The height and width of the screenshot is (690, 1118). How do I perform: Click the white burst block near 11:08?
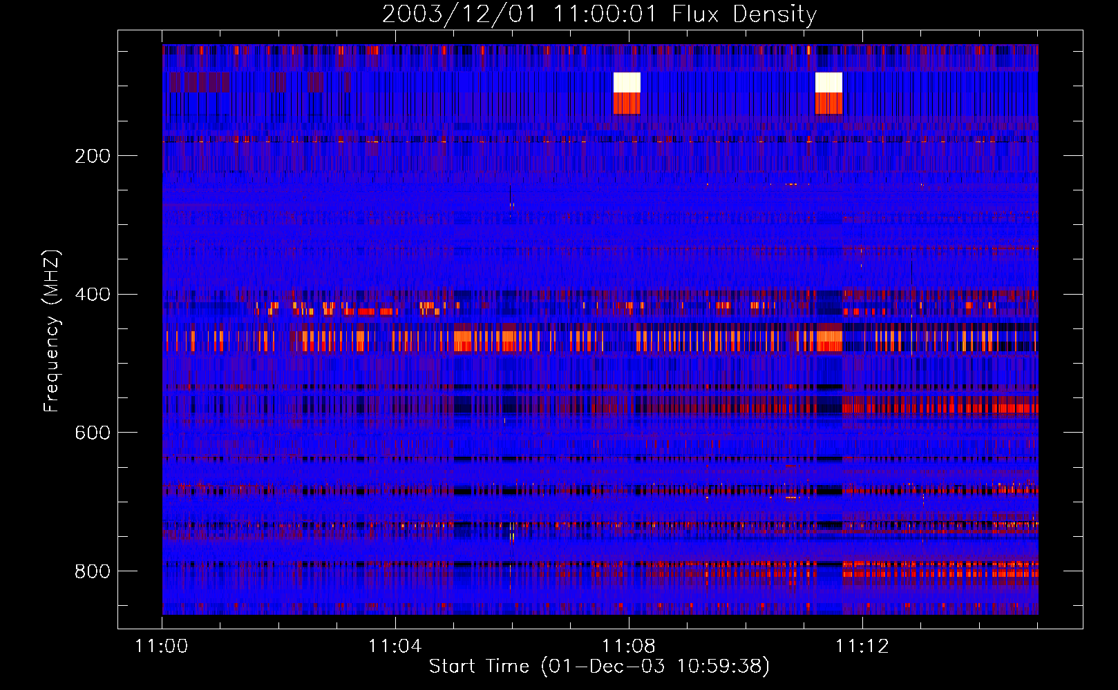coord(627,82)
